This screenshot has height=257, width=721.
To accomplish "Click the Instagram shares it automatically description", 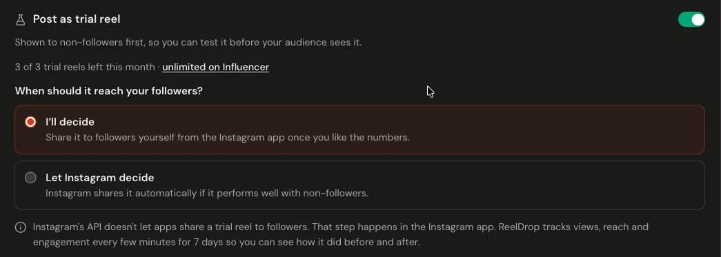I will [x=207, y=193].
